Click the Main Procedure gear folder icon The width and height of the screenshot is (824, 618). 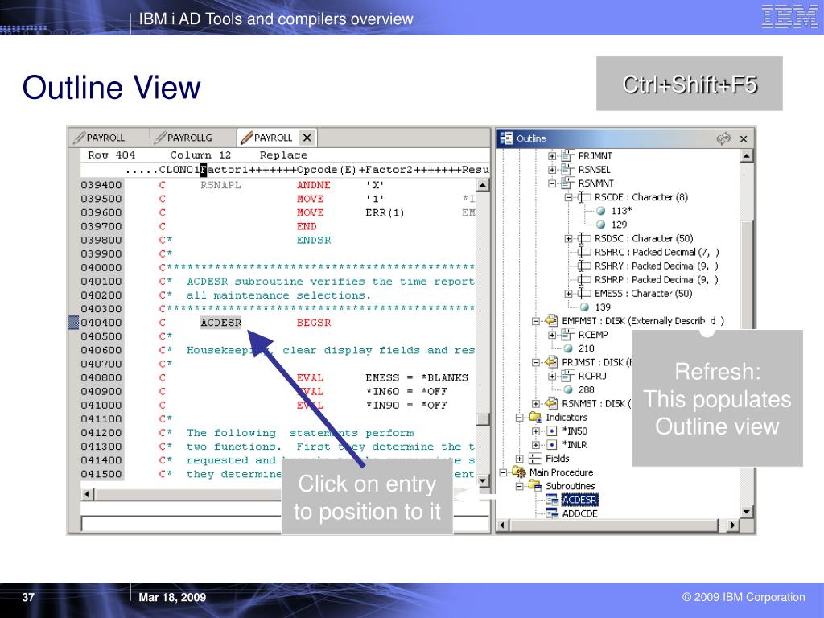pos(519,472)
